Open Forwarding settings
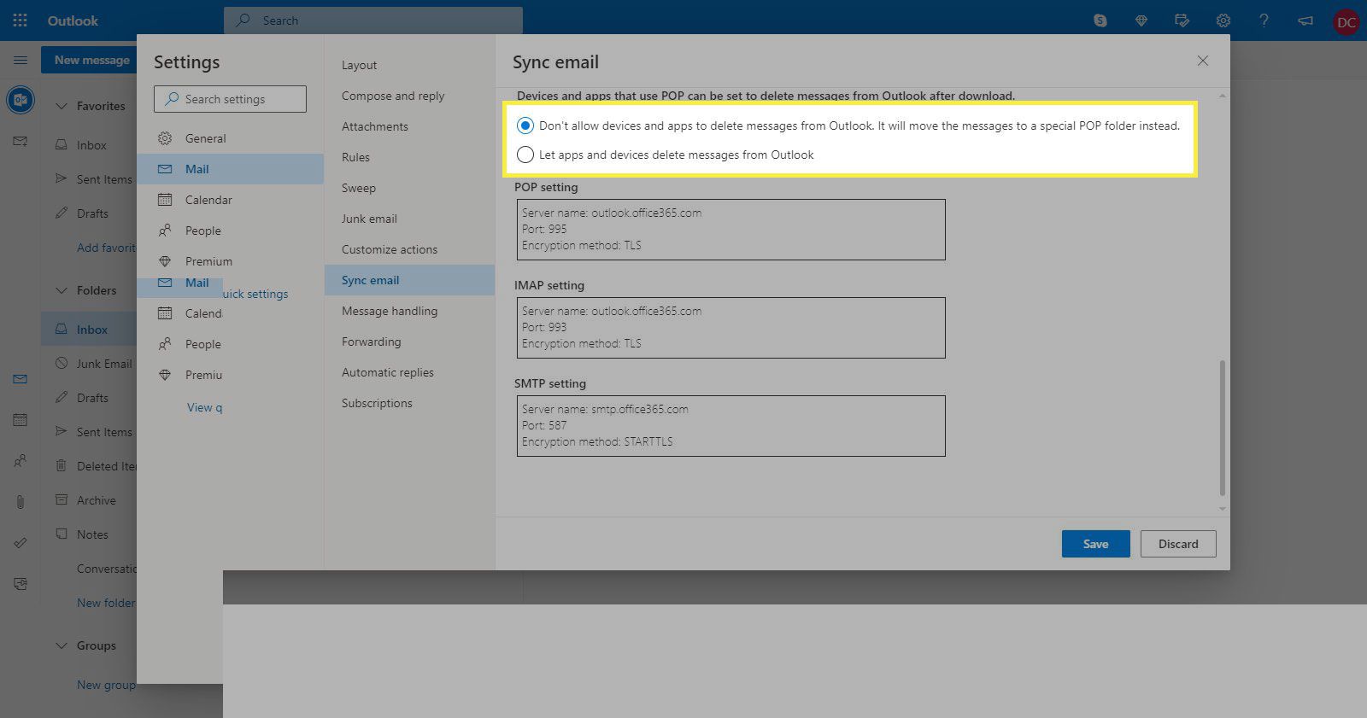This screenshot has height=718, width=1367. tap(409, 341)
